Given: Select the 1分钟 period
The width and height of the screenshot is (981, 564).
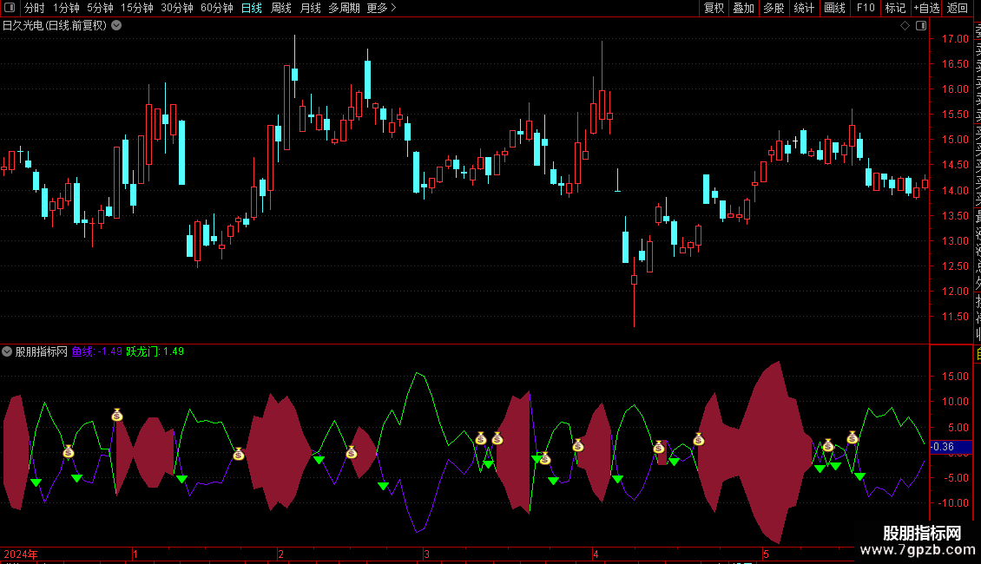Looking at the screenshot, I should 66,8.
